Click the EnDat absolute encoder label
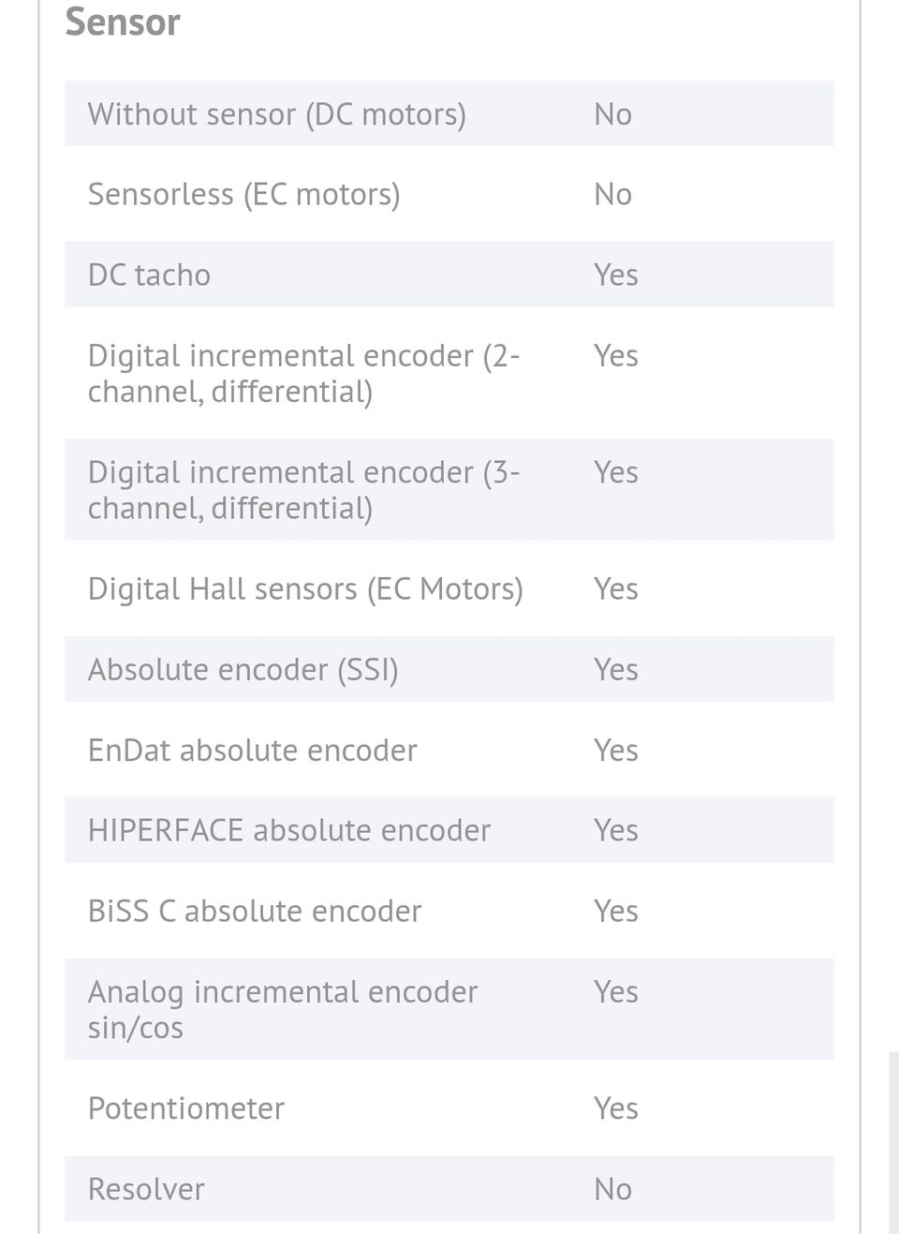This screenshot has width=899, height=1234. pos(252,750)
